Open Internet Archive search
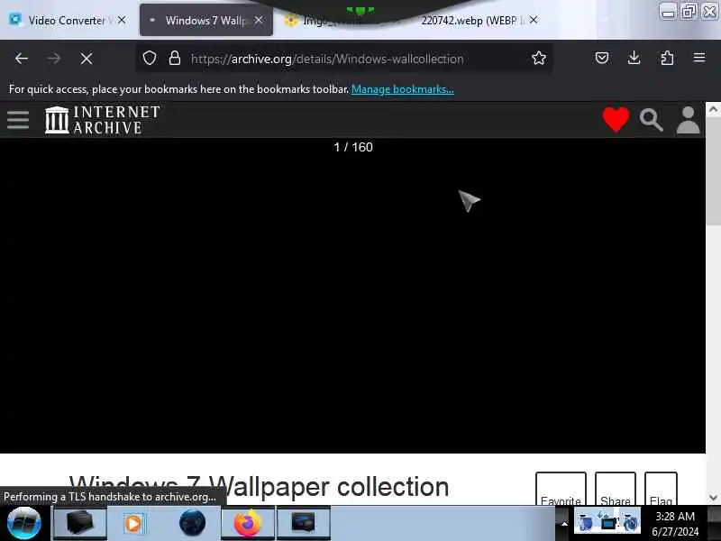 click(651, 120)
